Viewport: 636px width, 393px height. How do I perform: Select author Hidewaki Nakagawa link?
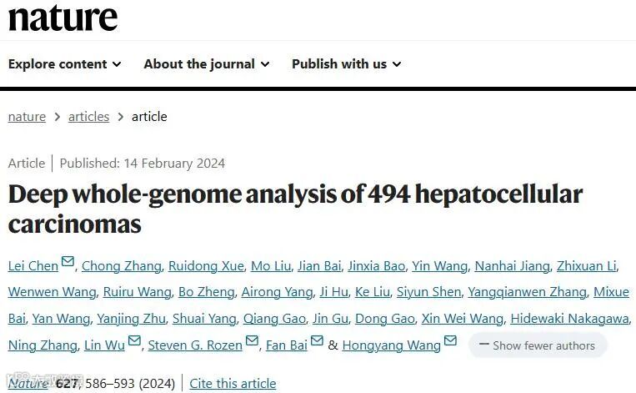click(569, 319)
